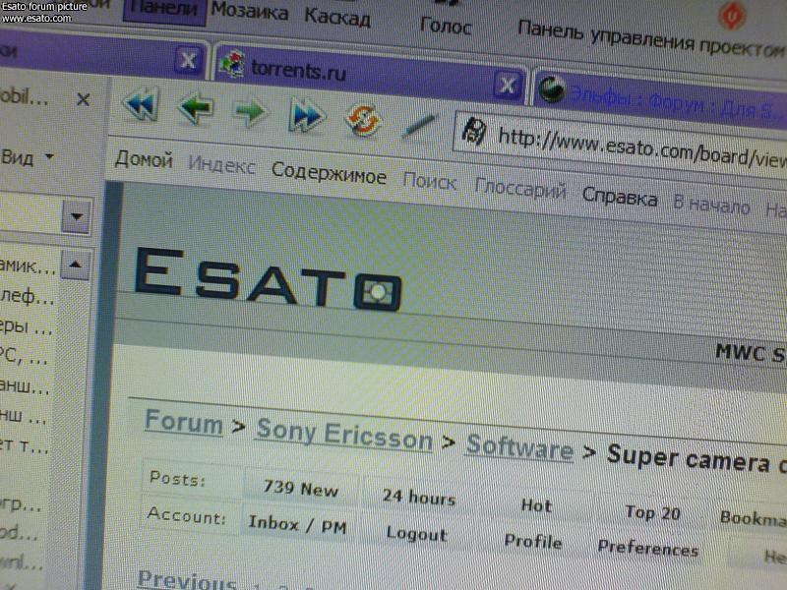Click Глоссарий in the navigation bar
The image size is (787, 590).
(x=520, y=189)
